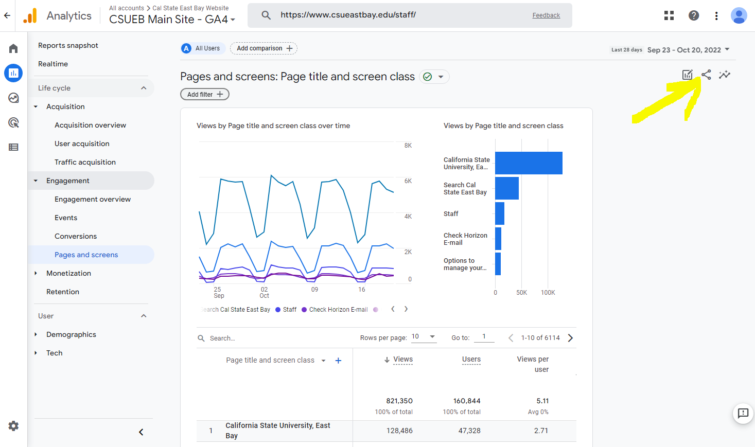
Task: Click the Feedback link in the search bar
Action: pos(546,15)
